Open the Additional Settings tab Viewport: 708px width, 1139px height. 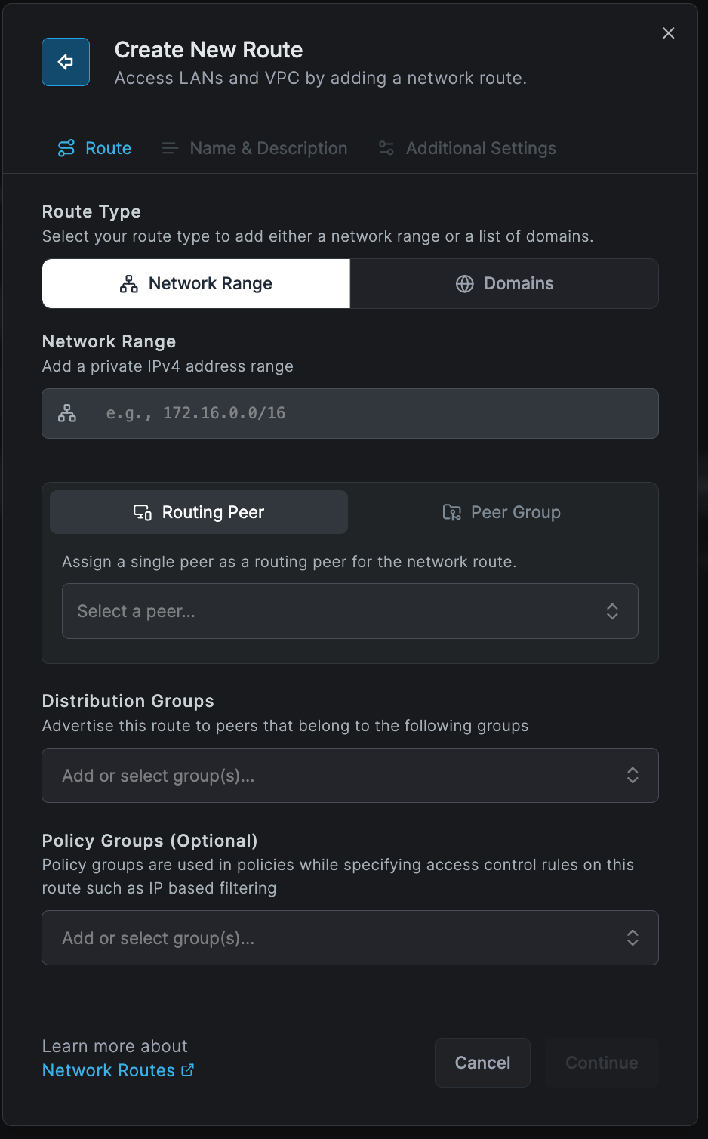click(467, 148)
